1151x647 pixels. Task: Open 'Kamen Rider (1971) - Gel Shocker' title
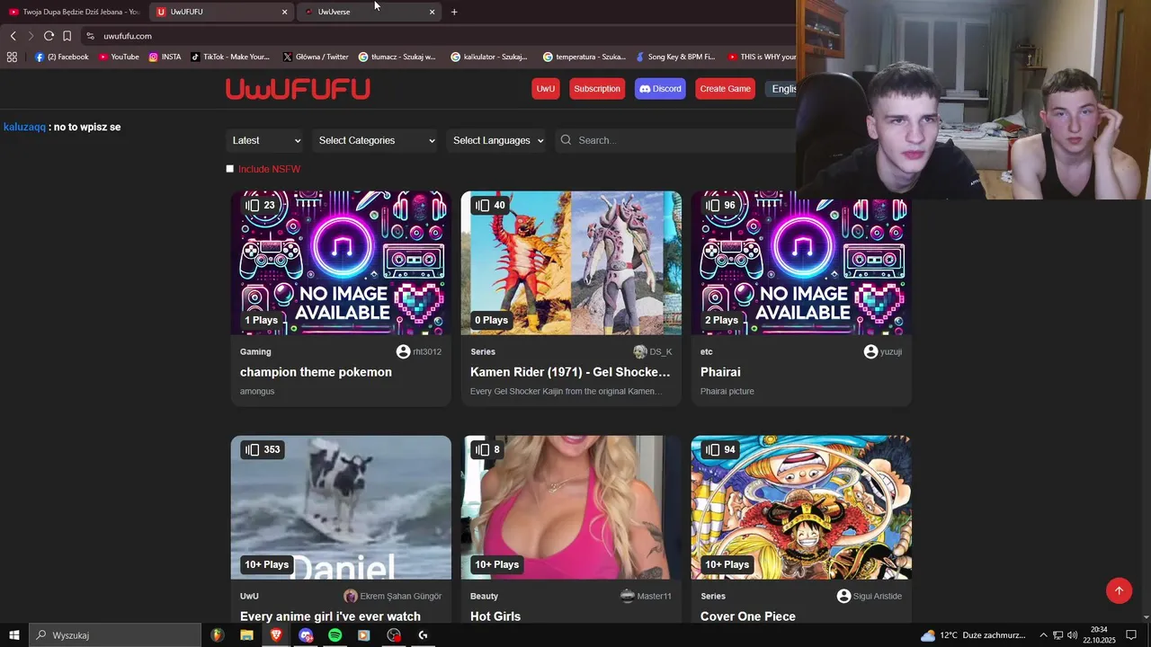[x=570, y=372]
